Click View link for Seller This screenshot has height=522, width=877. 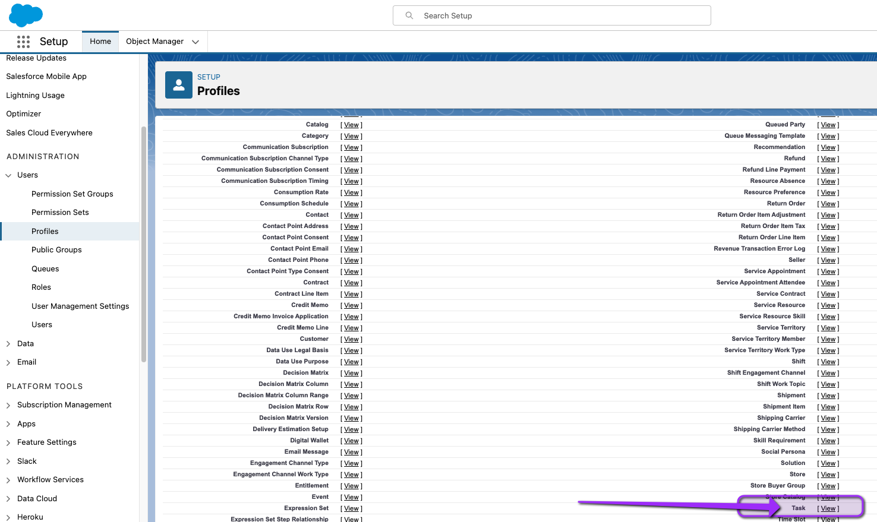(828, 260)
